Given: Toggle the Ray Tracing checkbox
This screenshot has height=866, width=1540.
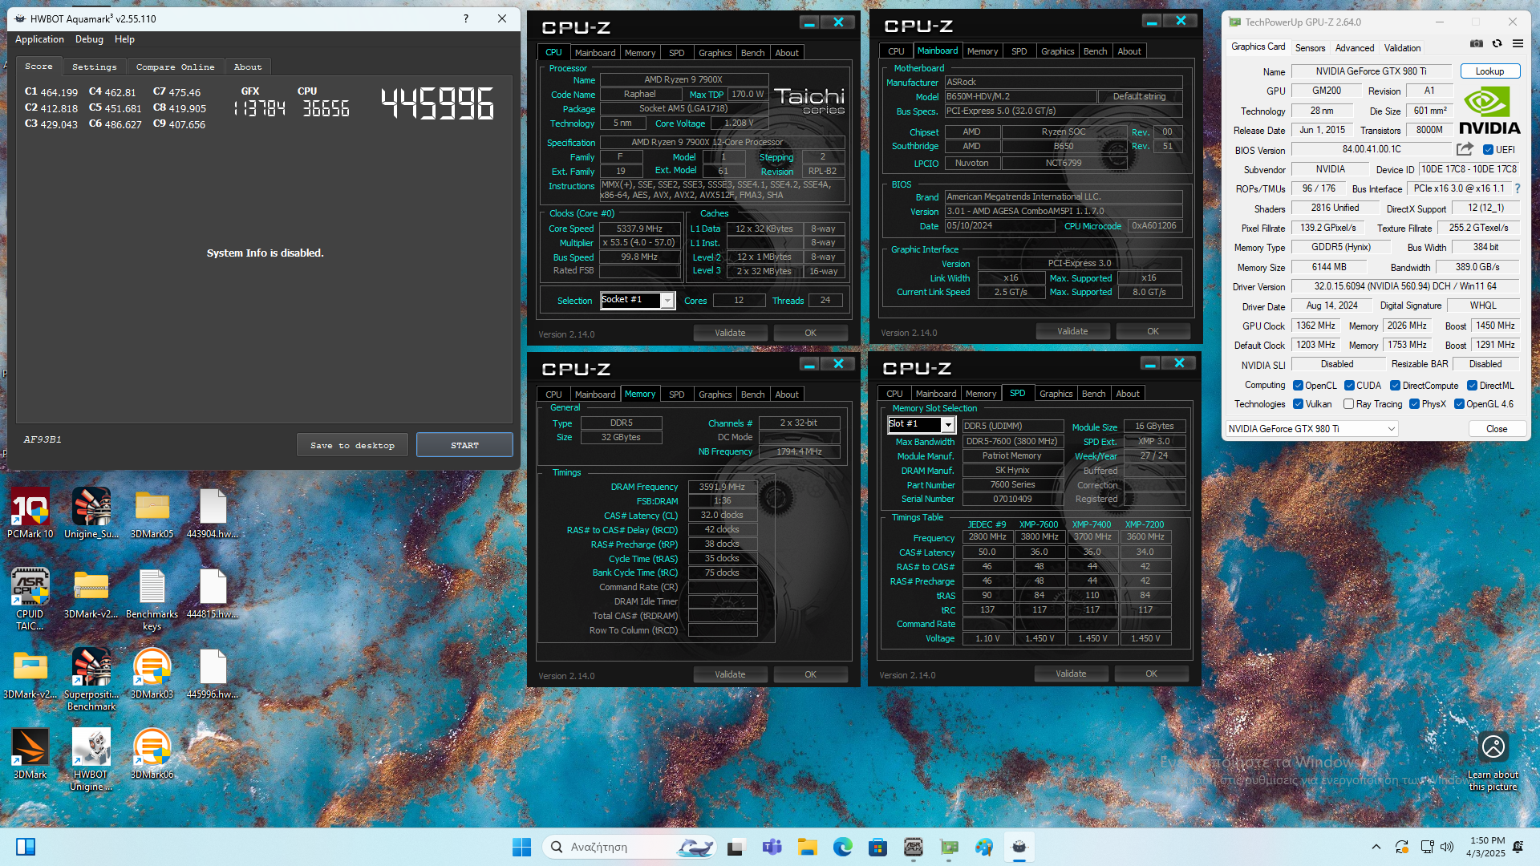Looking at the screenshot, I should pos(1349,404).
